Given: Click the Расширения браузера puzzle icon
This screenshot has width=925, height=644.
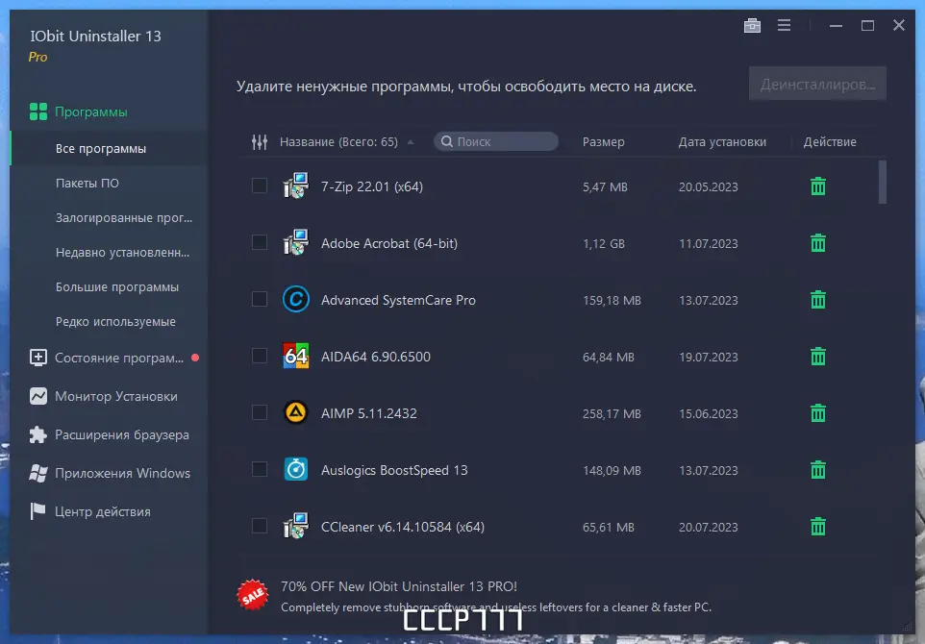Looking at the screenshot, I should (38, 434).
